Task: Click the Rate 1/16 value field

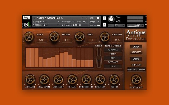Action: click(41, 40)
